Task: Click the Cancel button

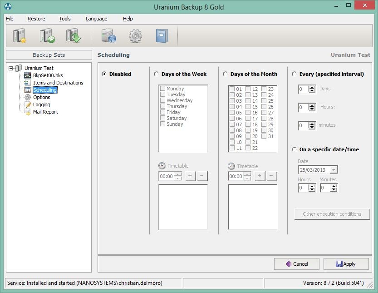Action: click(x=296, y=264)
